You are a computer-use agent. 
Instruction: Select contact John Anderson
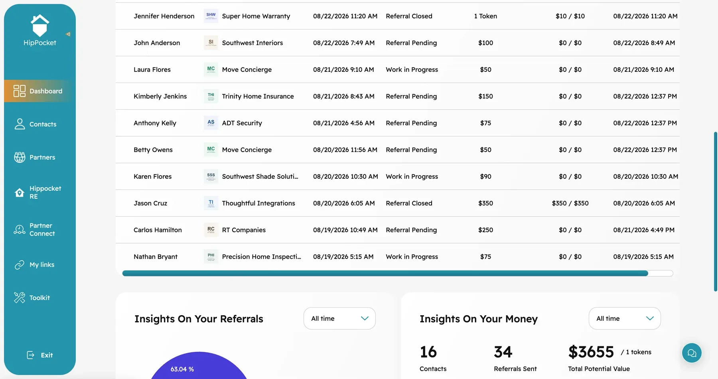point(157,43)
